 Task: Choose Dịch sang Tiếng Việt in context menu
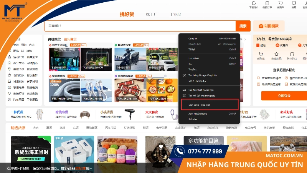(x=209, y=105)
